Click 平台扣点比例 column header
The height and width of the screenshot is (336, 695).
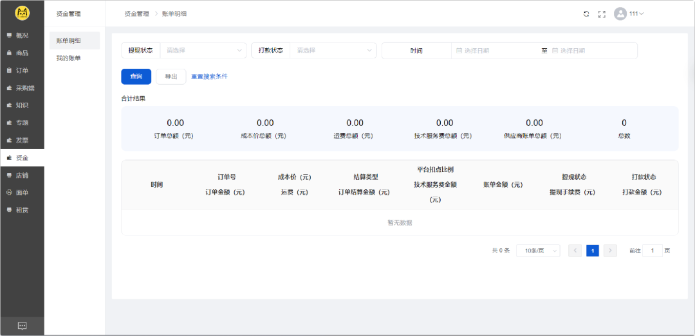435,170
